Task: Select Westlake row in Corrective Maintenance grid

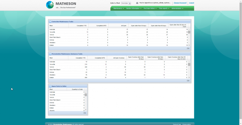Action: pos(118,42)
